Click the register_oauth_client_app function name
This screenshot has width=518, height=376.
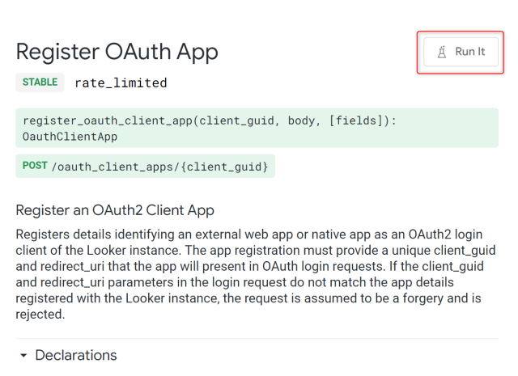coord(109,120)
